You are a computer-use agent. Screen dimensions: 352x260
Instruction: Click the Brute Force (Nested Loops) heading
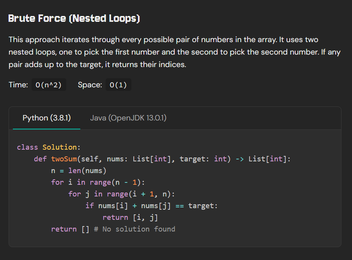[74, 18]
